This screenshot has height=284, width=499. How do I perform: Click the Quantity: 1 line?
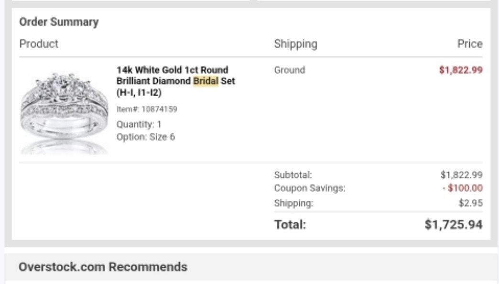point(139,124)
